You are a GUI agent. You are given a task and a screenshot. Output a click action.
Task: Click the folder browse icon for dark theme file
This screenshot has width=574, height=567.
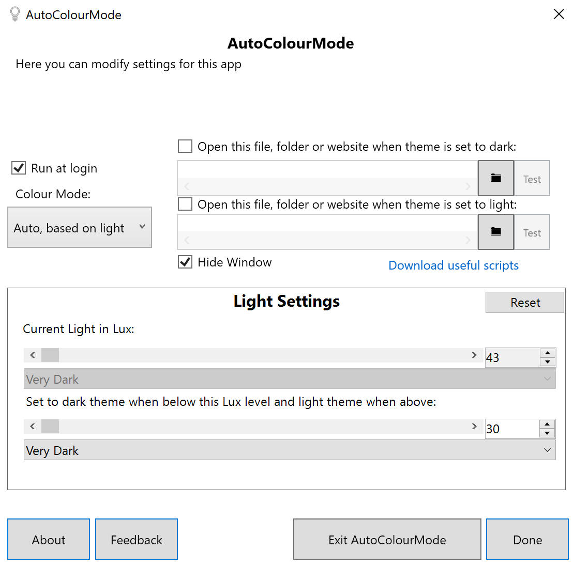[x=495, y=178]
